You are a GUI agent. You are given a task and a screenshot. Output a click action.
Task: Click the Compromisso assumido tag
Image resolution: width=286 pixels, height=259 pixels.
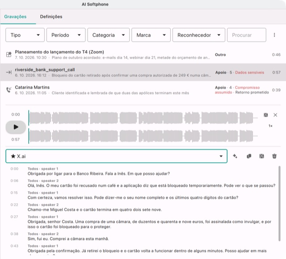click(x=237, y=90)
